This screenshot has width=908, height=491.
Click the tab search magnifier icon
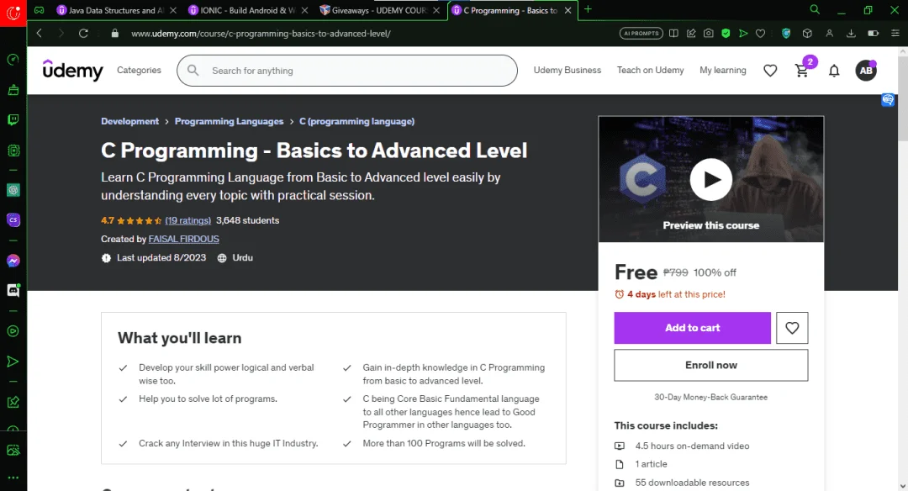click(x=815, y=10)
